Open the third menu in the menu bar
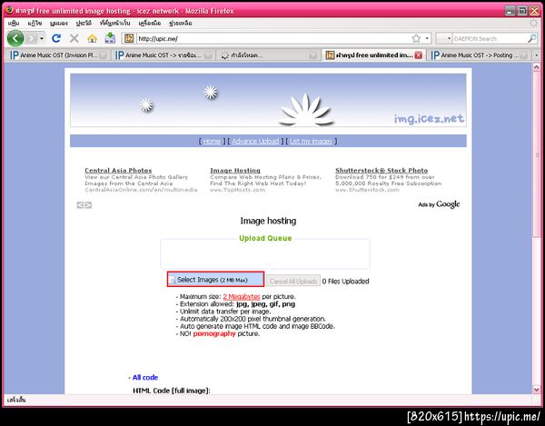 pos(59,24)
